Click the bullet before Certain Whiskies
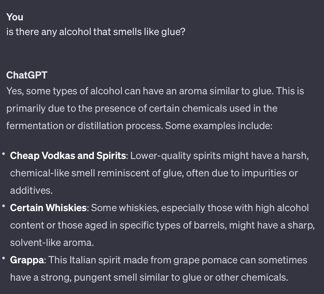This screenshot has width=324, height=294. (x=4, y=206)
